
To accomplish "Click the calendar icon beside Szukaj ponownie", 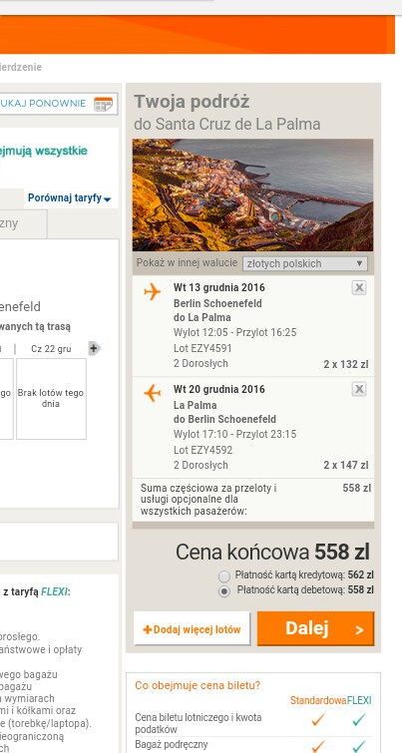I will click(103, 104).
